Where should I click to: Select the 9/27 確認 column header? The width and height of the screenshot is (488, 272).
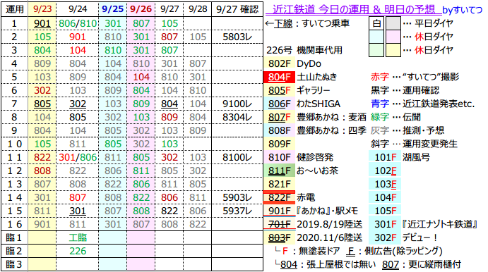point(237,9)
